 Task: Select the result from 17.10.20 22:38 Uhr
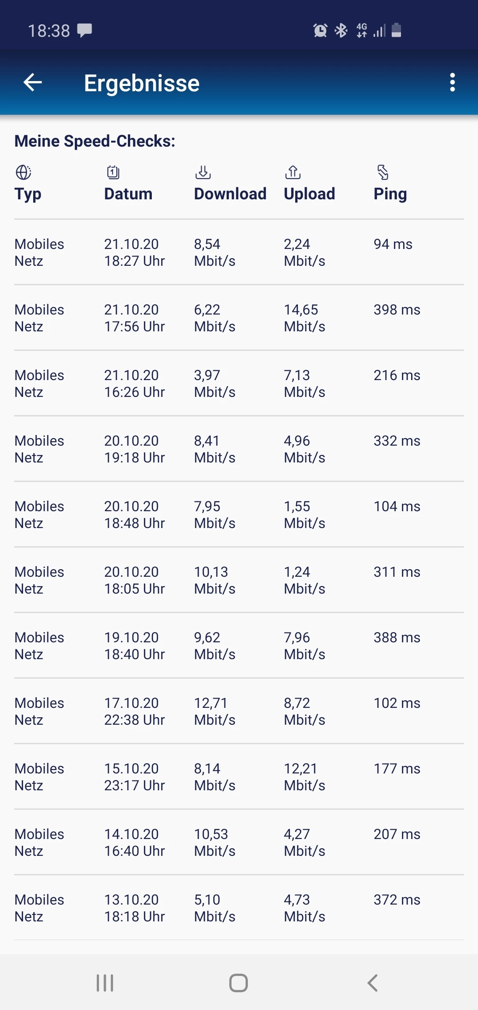pos(239,711)
